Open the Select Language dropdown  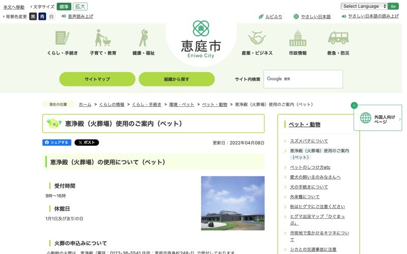click(x=364, y=6)
